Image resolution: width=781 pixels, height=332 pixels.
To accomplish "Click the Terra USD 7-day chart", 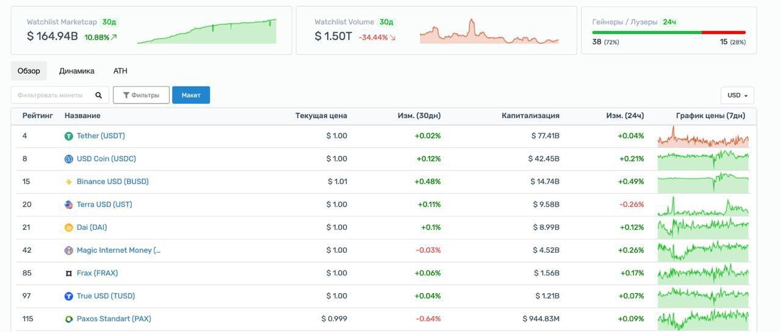I will coord(703,205).
